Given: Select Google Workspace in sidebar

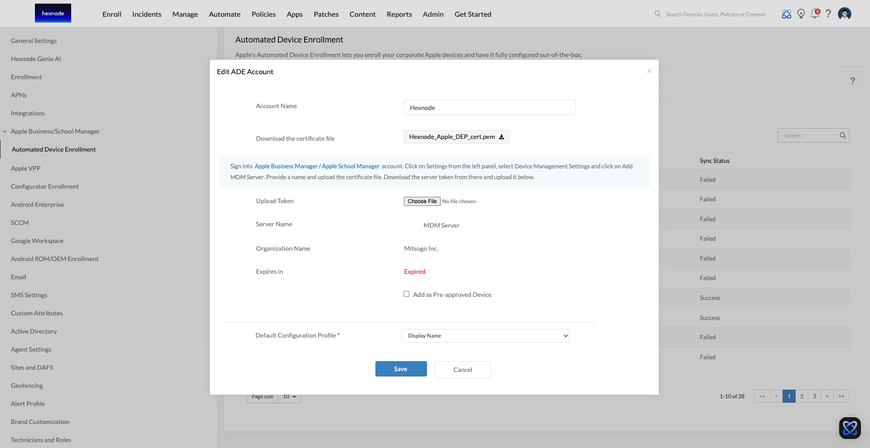Looking at the screenshot, I should [37, 241].
